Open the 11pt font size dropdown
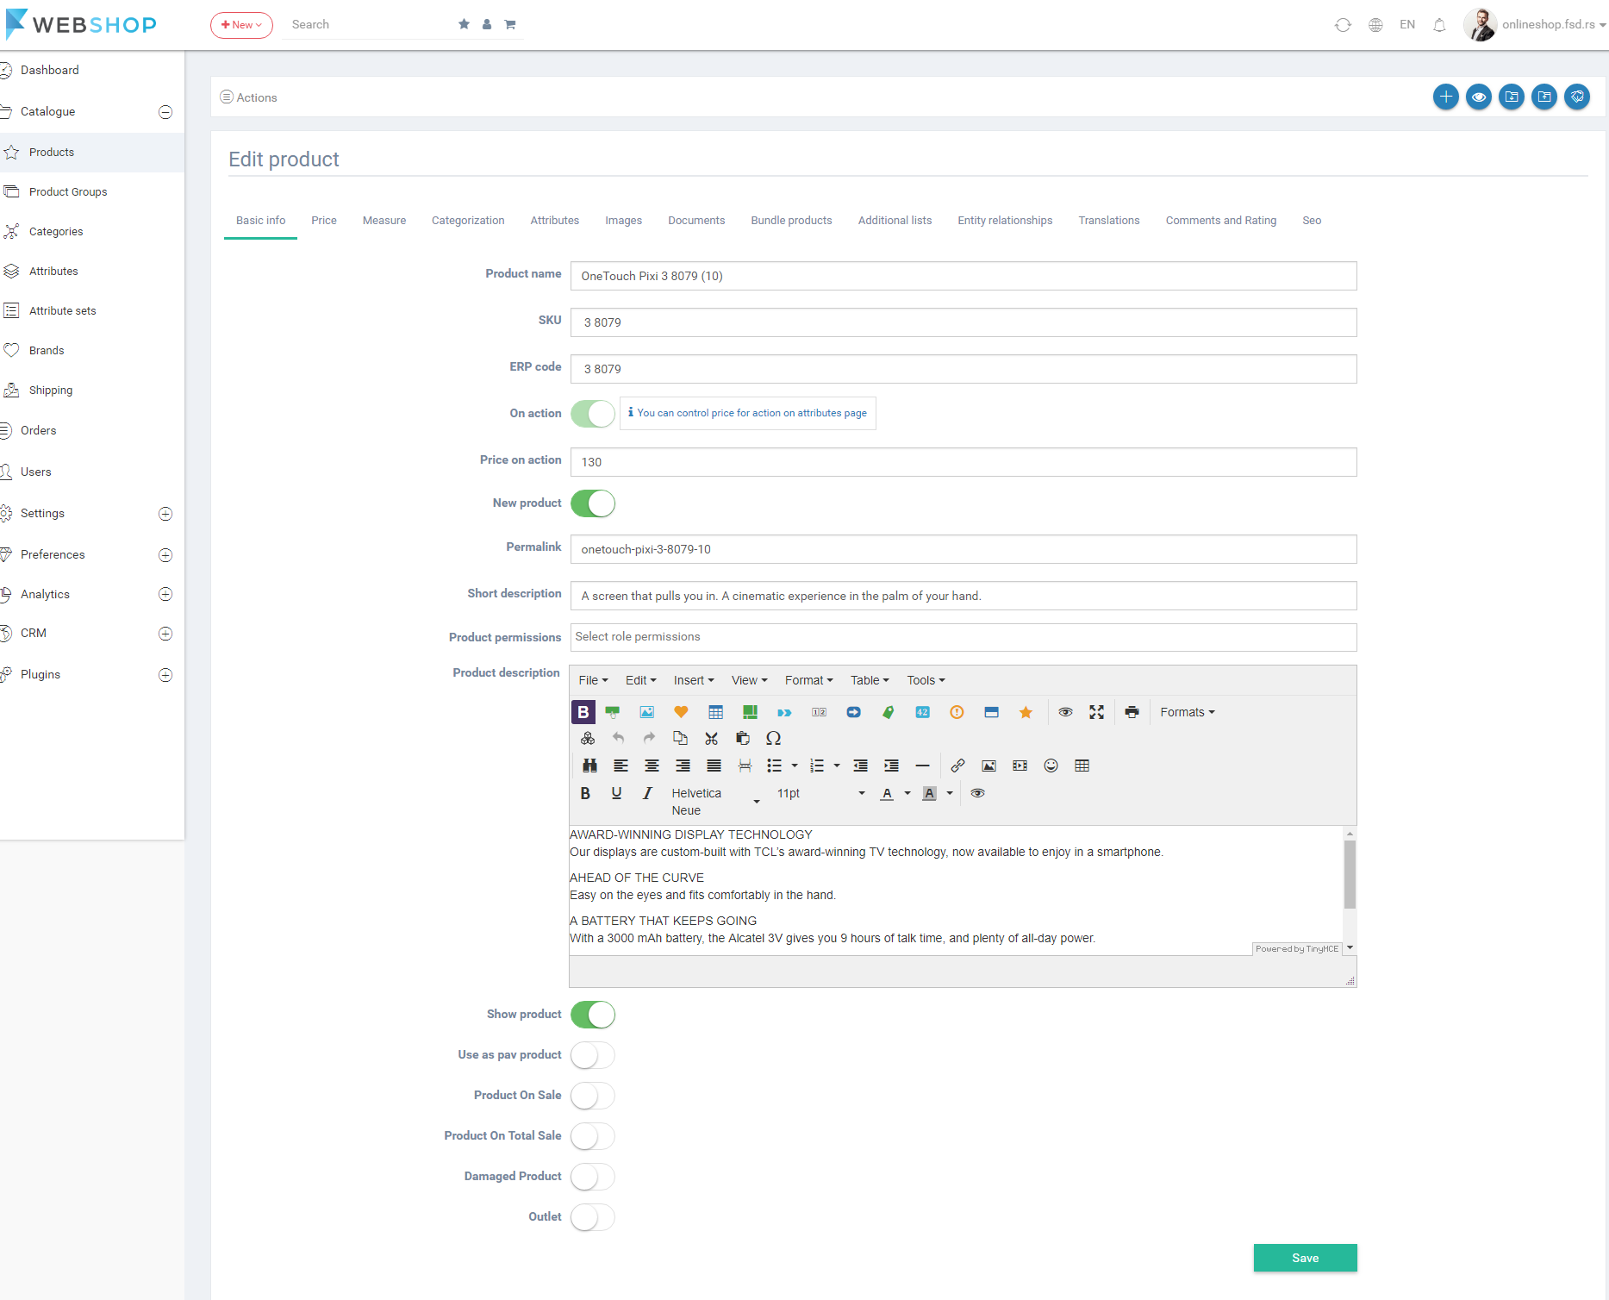Screen dimensions: 1609x1300 click(820, 793)
